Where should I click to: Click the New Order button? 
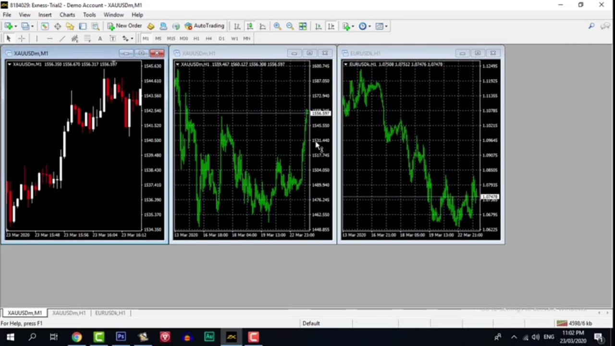point(124,26)
